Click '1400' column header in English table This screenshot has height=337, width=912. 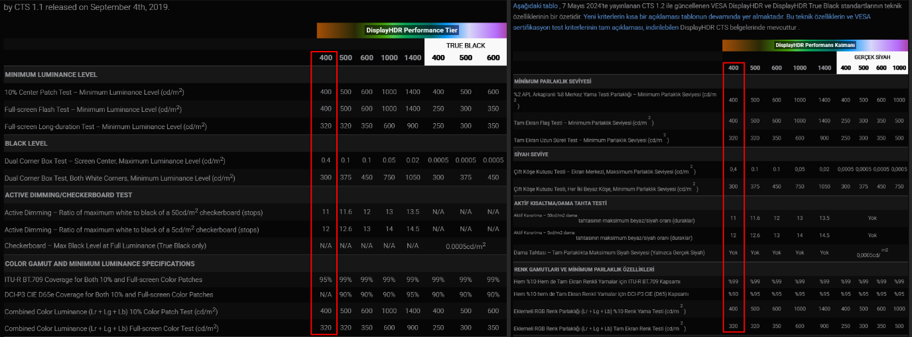(x=413, y=58)
